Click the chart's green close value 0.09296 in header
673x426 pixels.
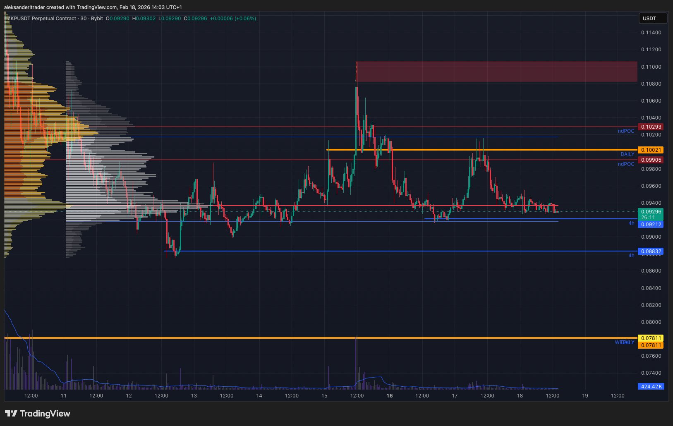click(x=197, y=19)
